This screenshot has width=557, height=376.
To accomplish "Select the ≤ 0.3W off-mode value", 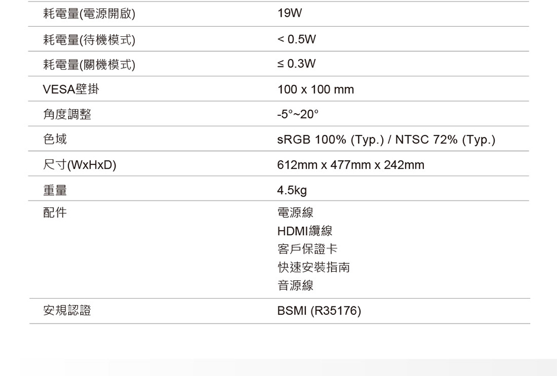I will pyautogui.click(x=296, y=65).
